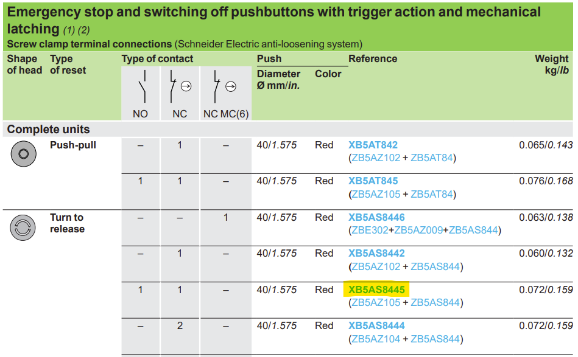
Task: Click the turn to release head icon
Action: [x=23, y=228]
